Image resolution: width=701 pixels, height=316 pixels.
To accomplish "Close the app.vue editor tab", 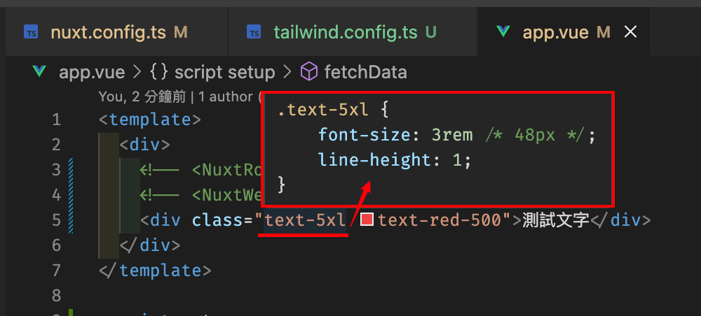I will pyautogui.click(x=630, y=31).
